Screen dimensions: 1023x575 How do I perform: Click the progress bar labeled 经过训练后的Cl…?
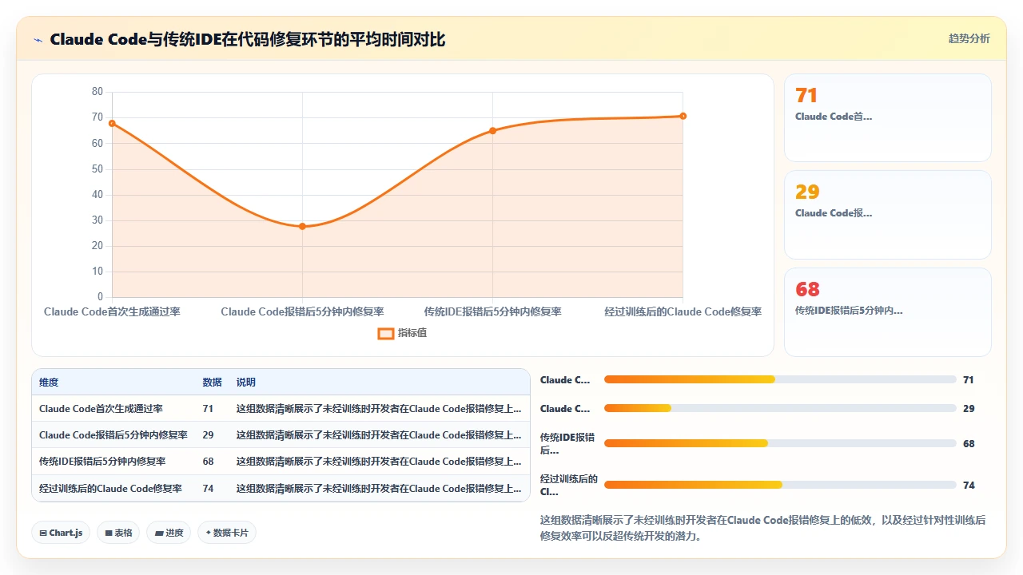(x=780, y=485)
